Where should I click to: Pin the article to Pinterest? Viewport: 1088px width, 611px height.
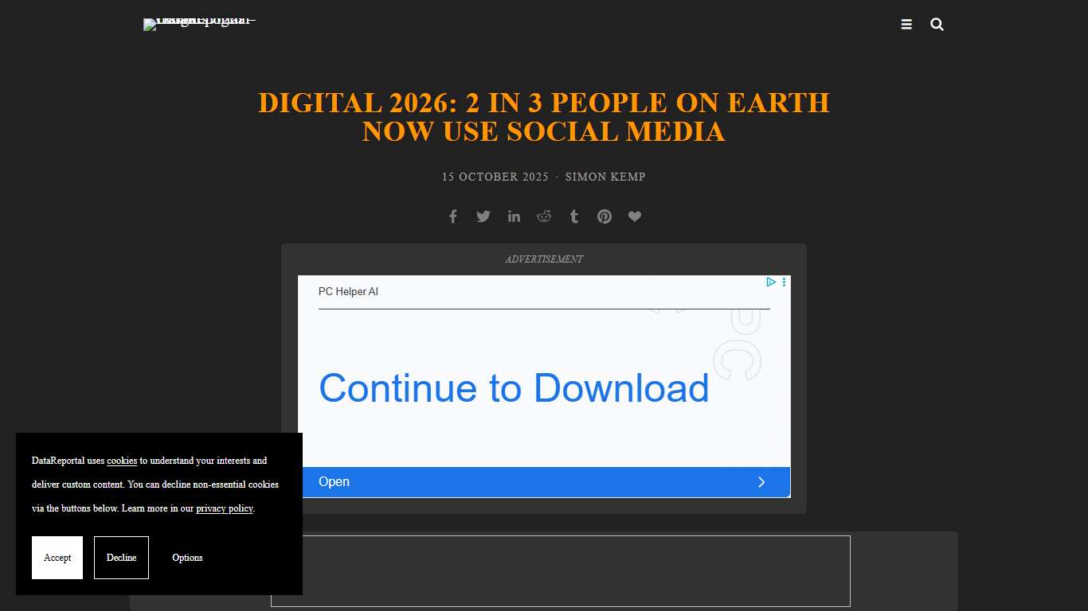[604, 216]
